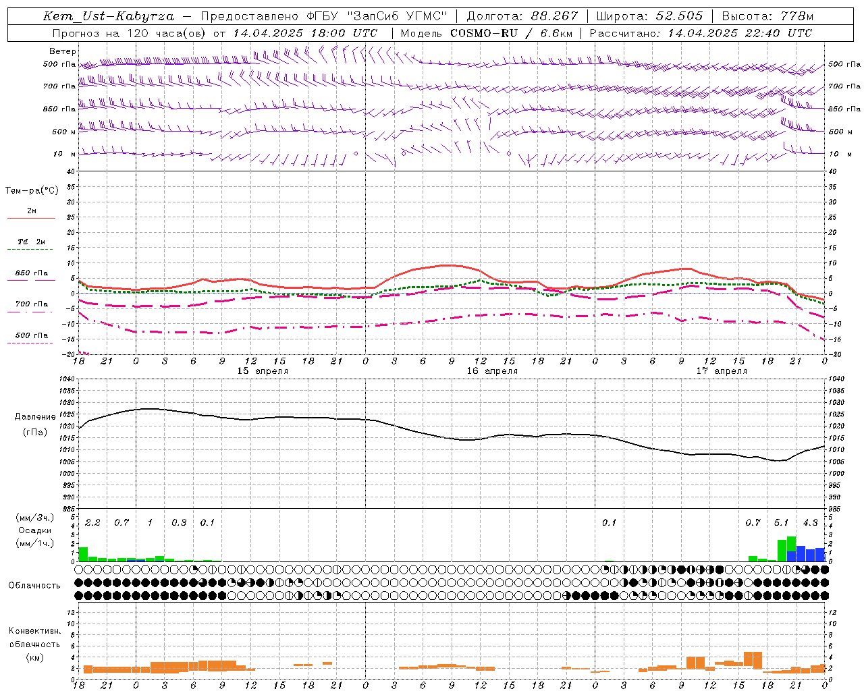Click the Ветер panel label

[63, 51]
